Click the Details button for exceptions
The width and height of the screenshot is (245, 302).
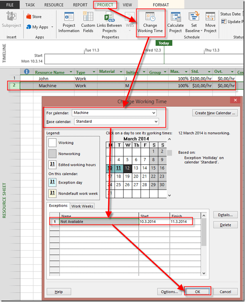pyautogui.click(x=225, y=215)
